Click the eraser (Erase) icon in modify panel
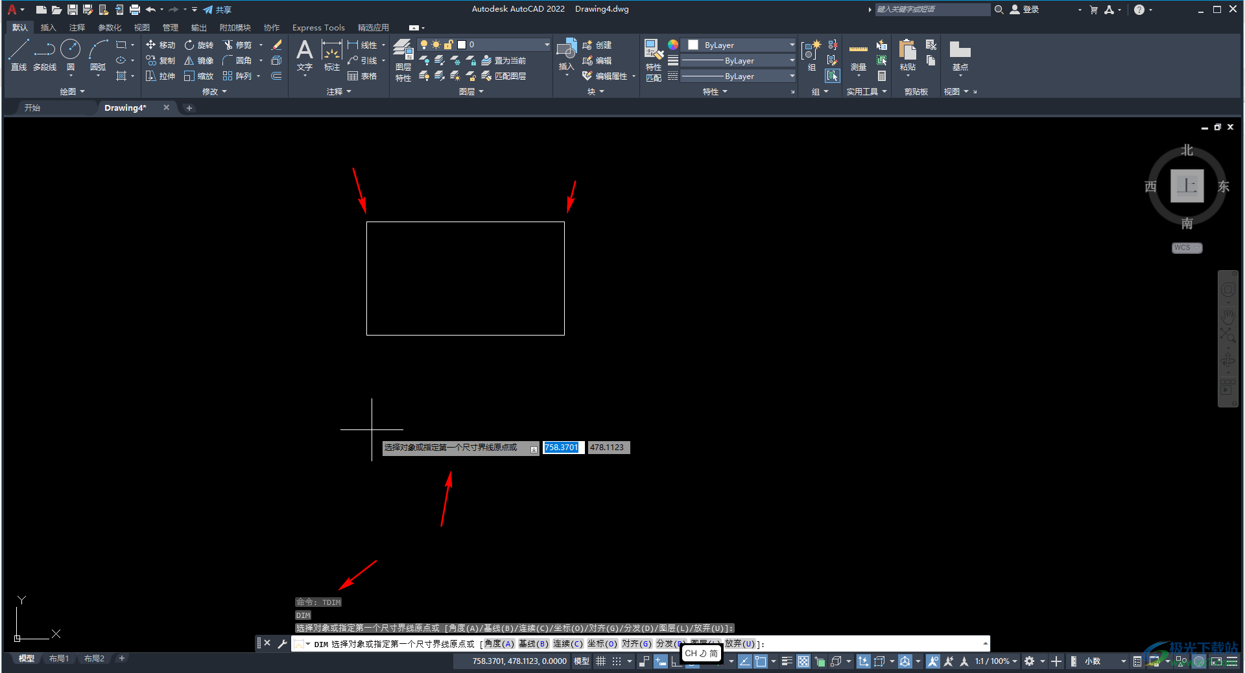 [x=276, y=45]
